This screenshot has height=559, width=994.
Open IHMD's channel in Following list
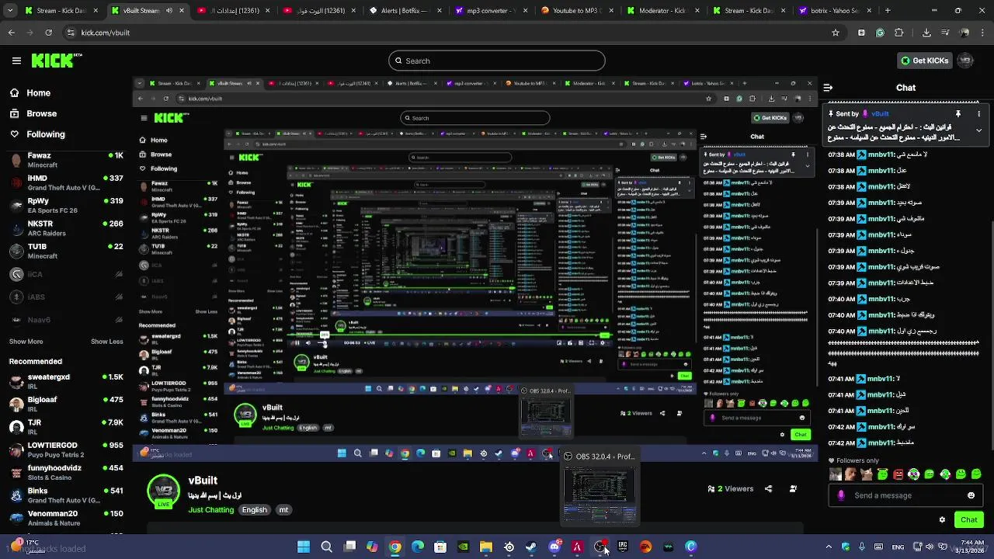point(66,182)
